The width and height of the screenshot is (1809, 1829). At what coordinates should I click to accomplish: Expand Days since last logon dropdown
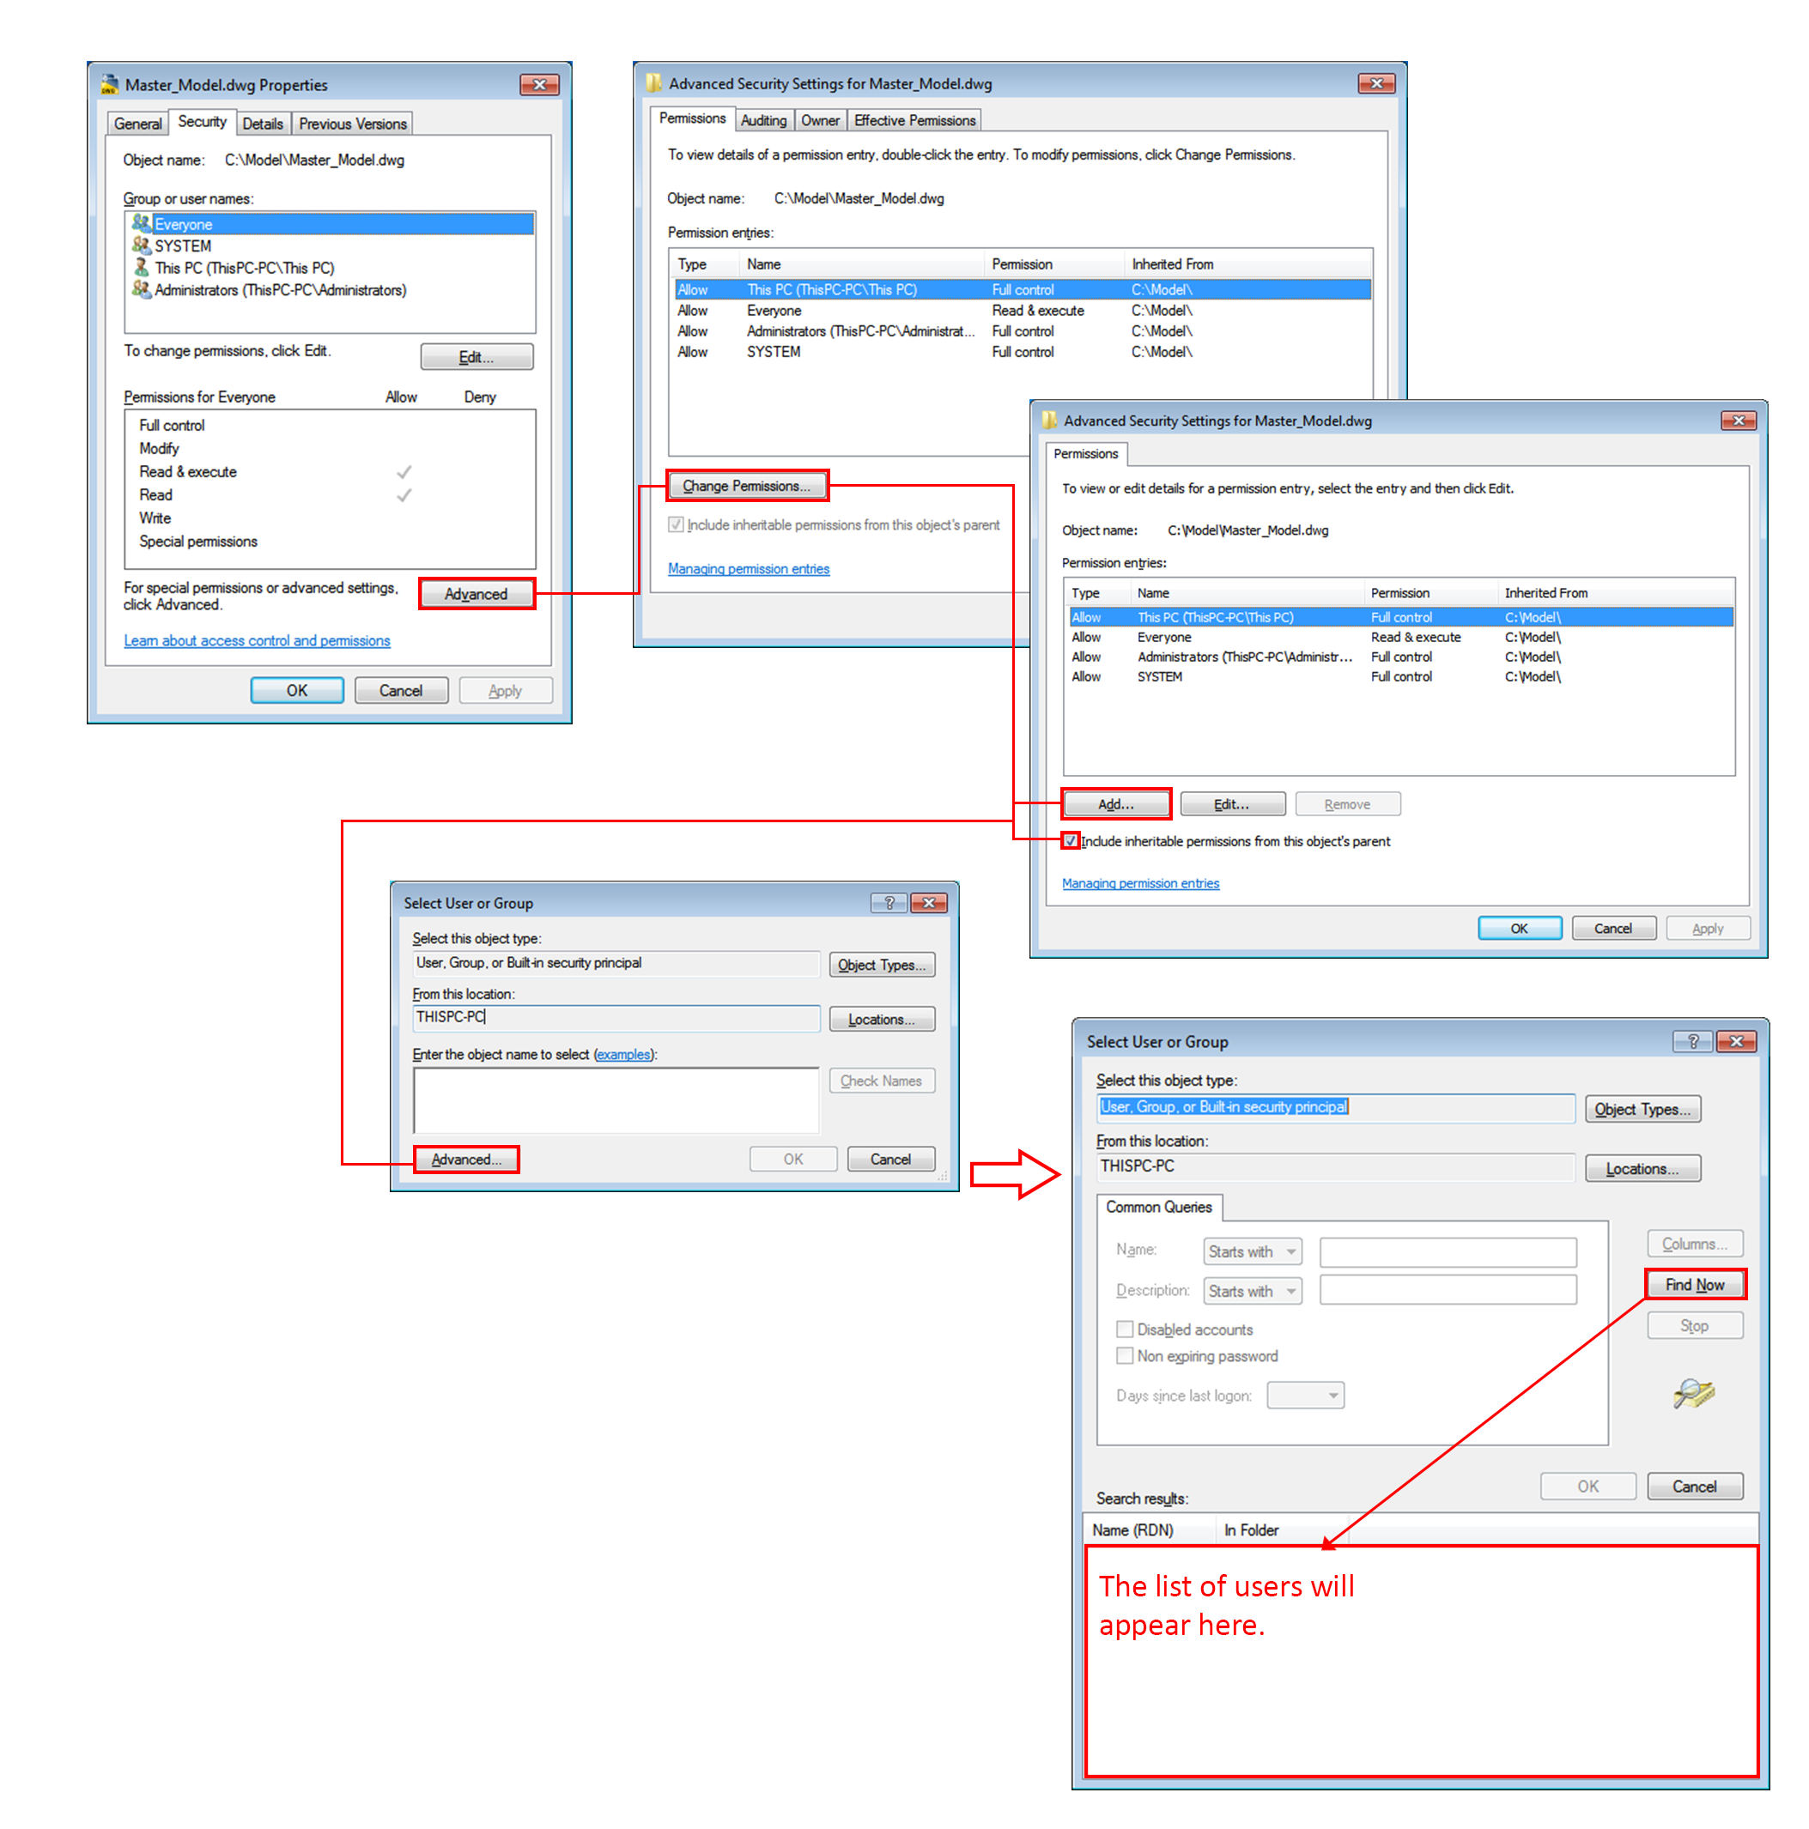click(x=1304, y=1396)
